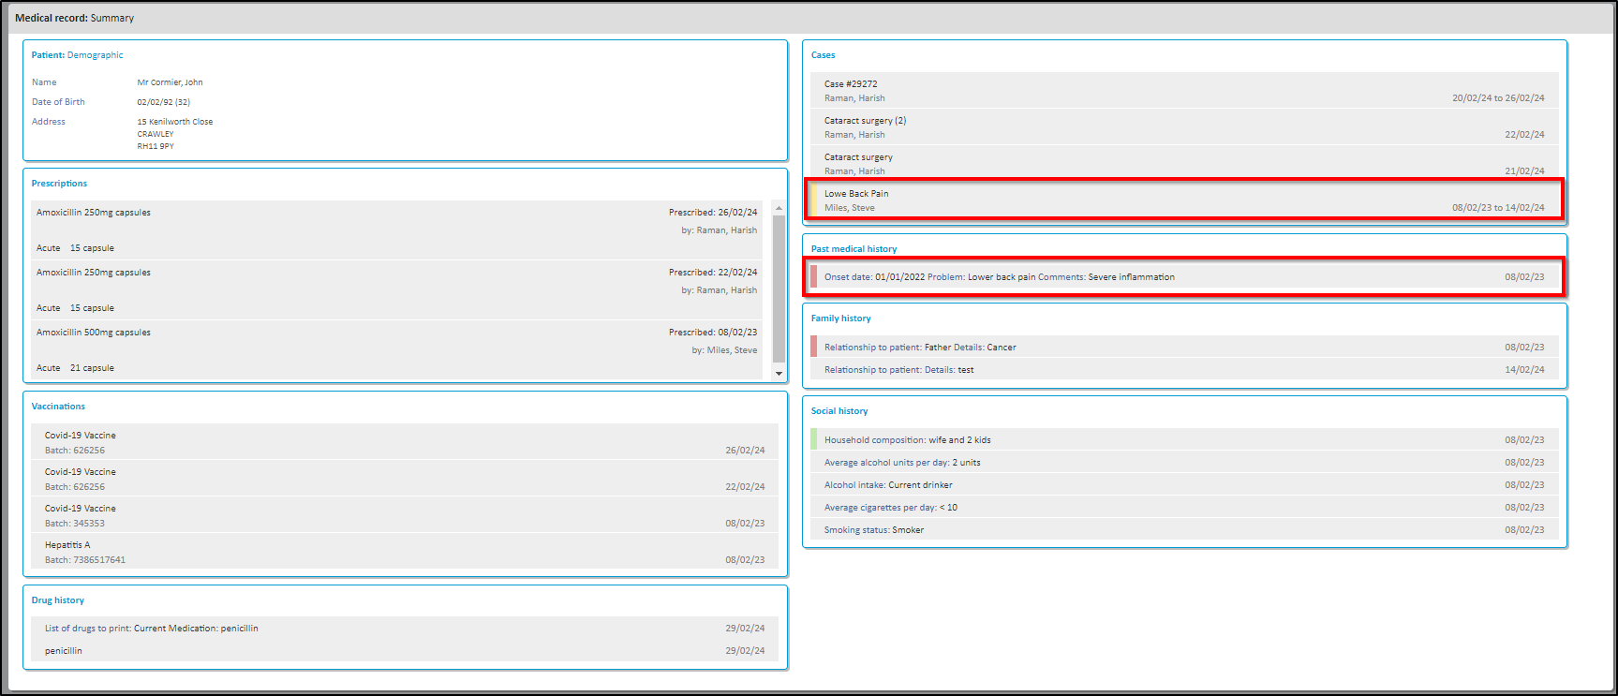Click the Prescriptions scroll up arrow

click(x=779, y=208)
